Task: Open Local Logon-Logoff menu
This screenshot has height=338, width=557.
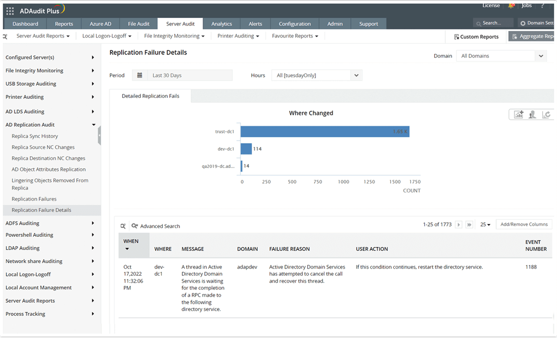Action: click(107, 36)
